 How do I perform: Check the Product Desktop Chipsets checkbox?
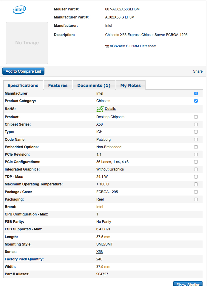pos(196,117)
